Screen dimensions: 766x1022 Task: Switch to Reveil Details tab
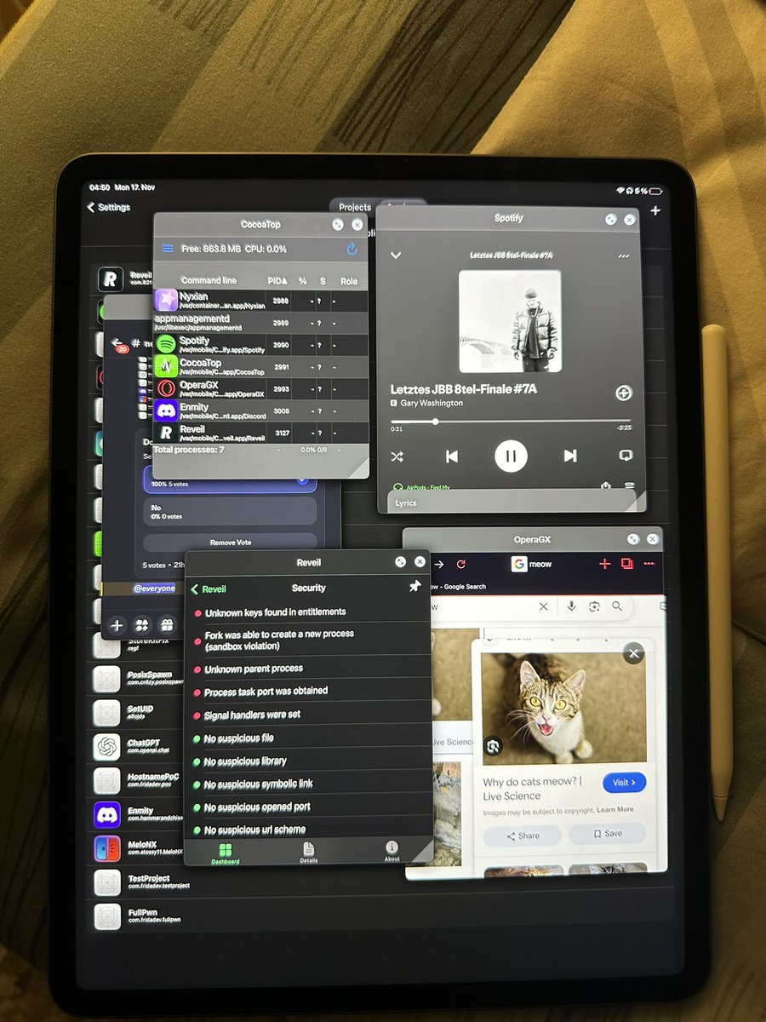tap(308, 852)
